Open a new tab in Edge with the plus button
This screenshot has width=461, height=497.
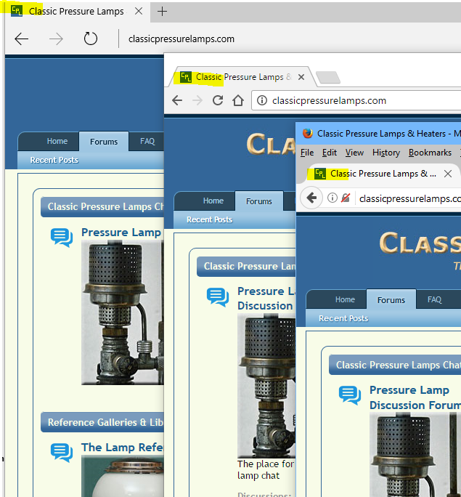162,12
